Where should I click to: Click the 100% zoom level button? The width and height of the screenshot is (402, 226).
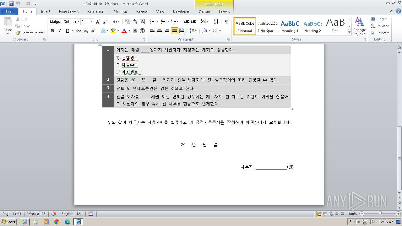click(353, 214)
